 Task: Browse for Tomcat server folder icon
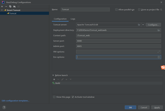(139, 25)
